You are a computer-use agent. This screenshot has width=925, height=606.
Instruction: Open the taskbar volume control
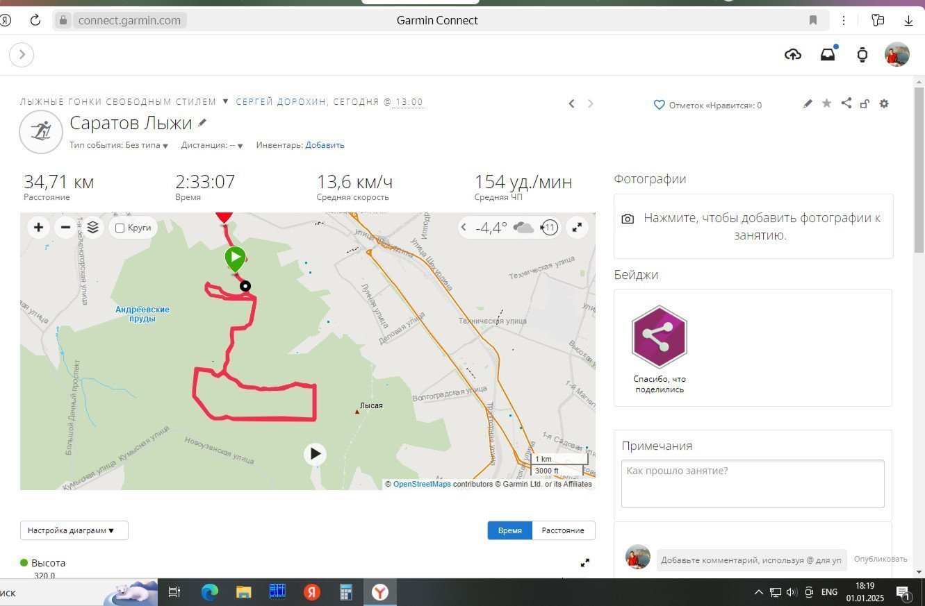click(x=792, y=592)
